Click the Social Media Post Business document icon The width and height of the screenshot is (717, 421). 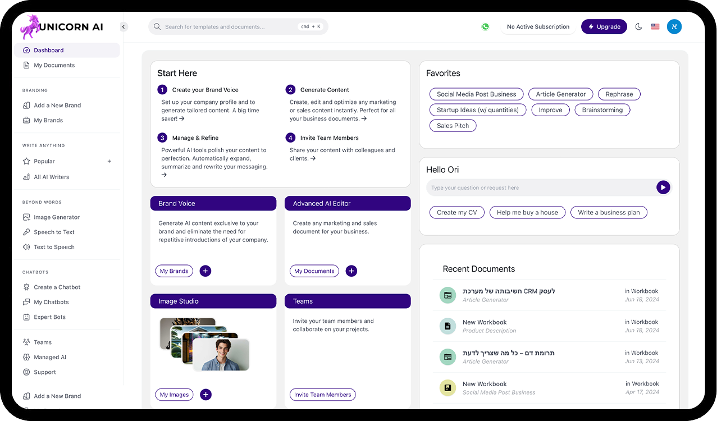[447, 388]
